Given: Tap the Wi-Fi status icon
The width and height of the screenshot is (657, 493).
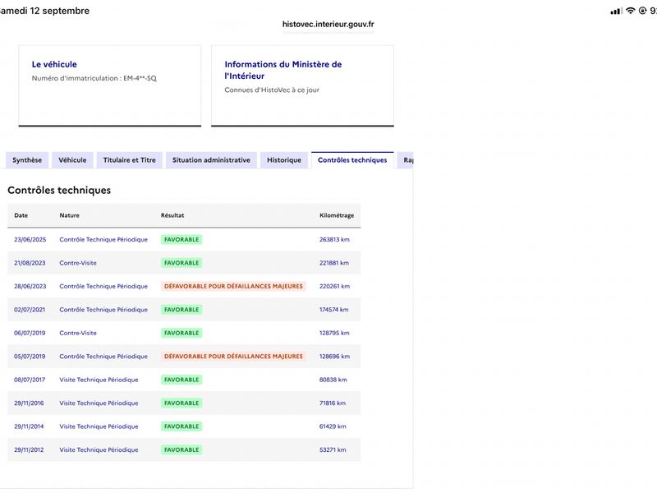Looking at the screenshot, I should click(x=630, y=11).
